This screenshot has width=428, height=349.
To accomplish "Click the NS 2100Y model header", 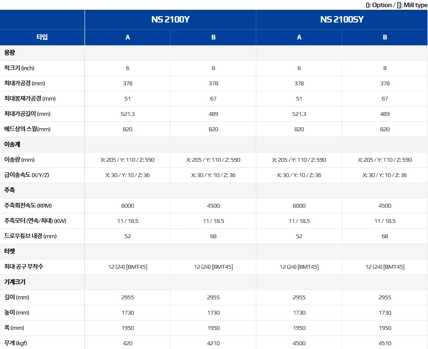I will [x=170, y=20].
